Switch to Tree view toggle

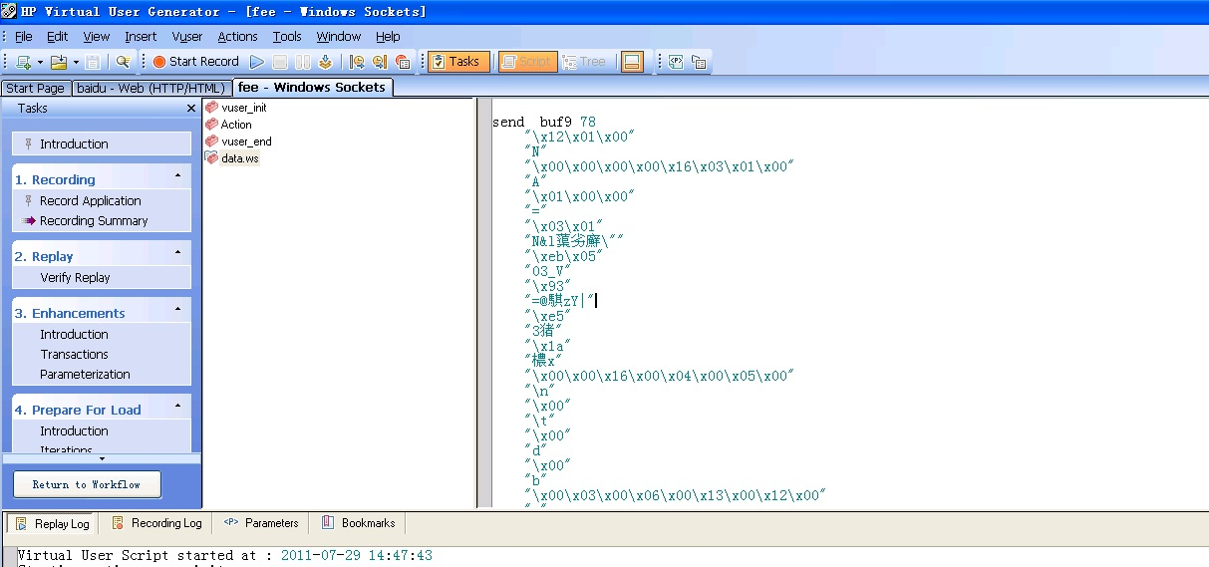[x=584, y=62]
